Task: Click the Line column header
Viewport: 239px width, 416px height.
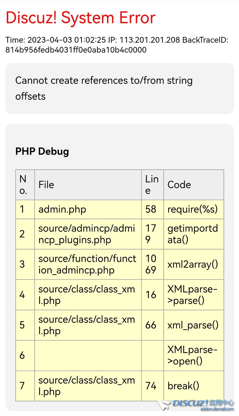Action: click(152, 185)
